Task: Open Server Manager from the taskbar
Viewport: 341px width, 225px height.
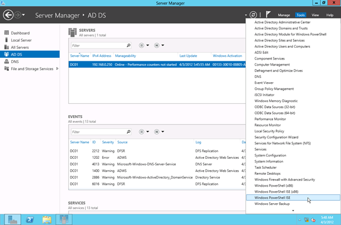Action: click(x=12, y=220)
